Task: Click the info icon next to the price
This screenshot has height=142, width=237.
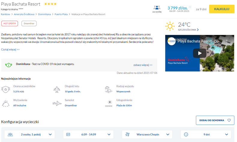Action: 190,7
